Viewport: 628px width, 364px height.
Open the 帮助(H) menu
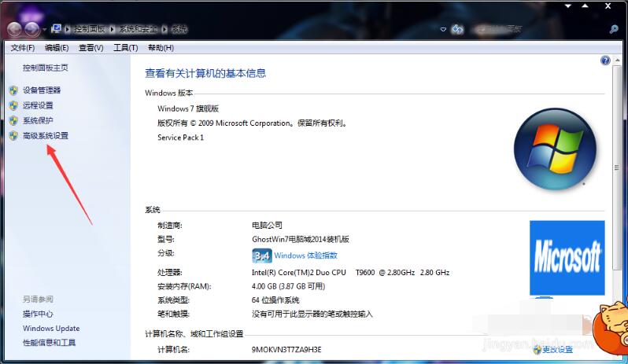click(x=161, y=48)
